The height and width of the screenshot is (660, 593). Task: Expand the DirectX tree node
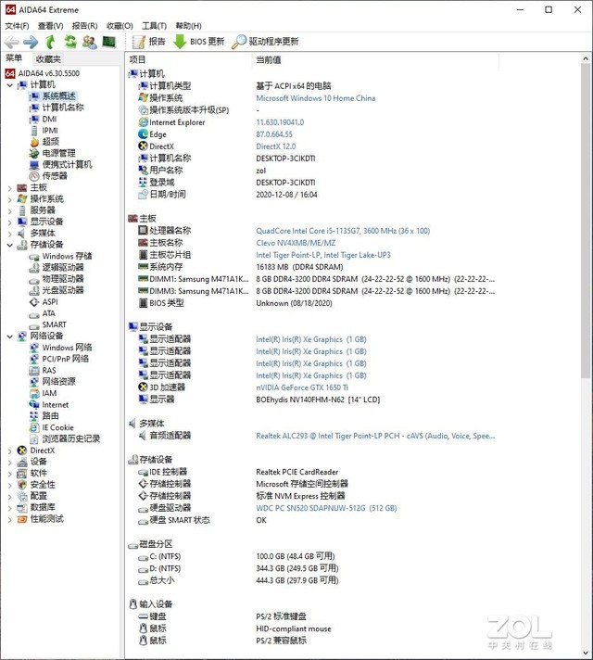click(9, 451)
